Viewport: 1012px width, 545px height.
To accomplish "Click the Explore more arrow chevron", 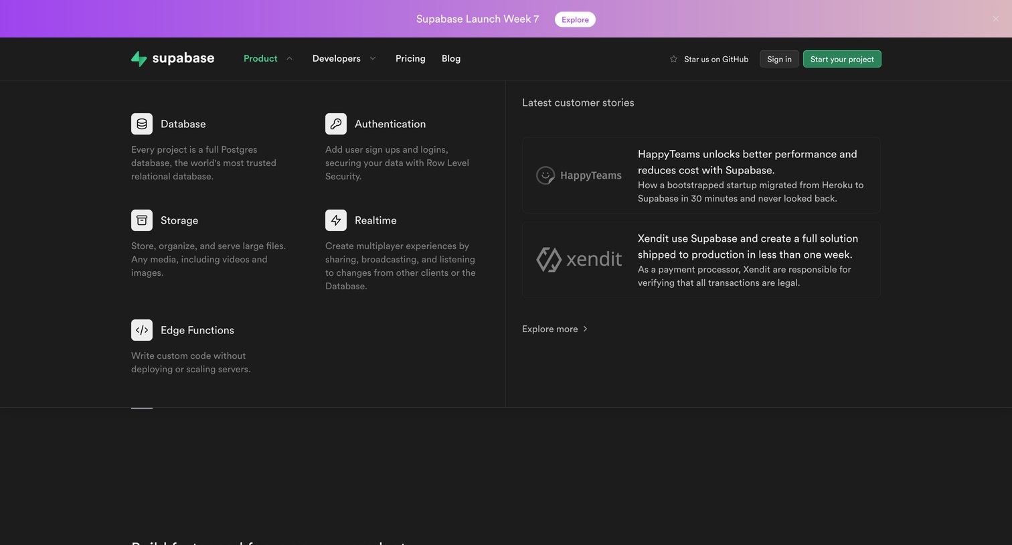I will 585,329.
